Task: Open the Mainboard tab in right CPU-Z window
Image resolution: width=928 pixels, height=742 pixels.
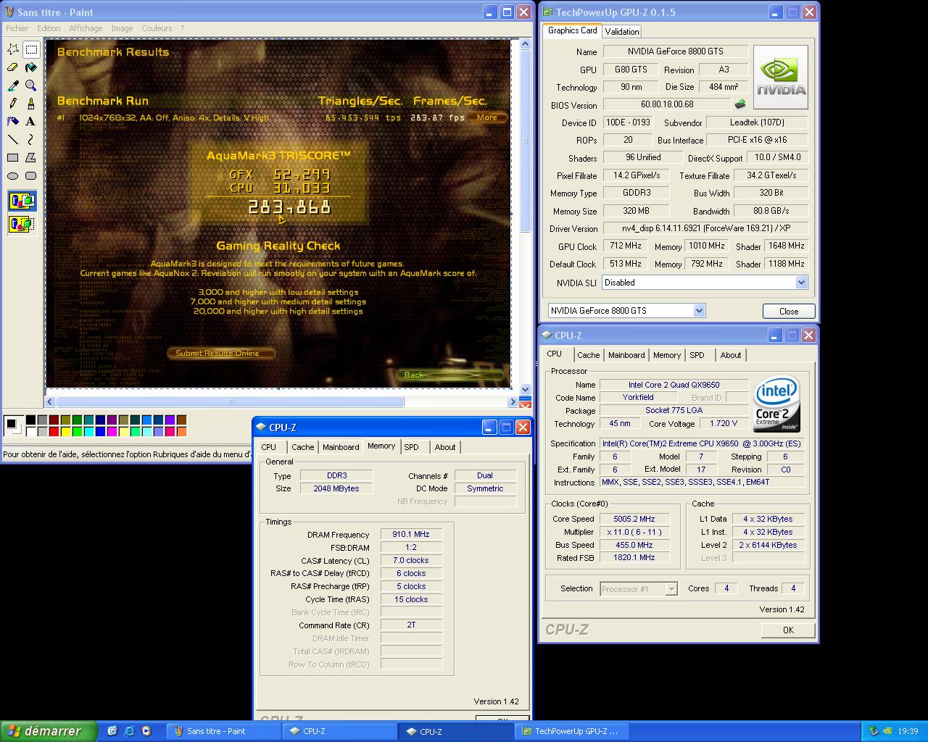Action: [x=626, y=355]
